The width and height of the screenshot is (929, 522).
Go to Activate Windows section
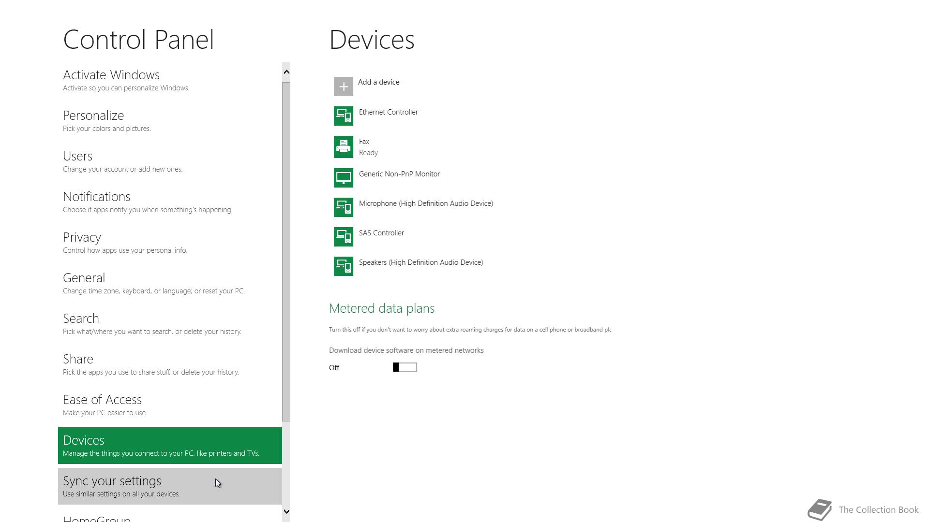click(111, 75)
